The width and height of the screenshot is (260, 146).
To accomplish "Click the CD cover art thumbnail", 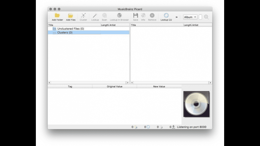I will click(x=196, y=104).
